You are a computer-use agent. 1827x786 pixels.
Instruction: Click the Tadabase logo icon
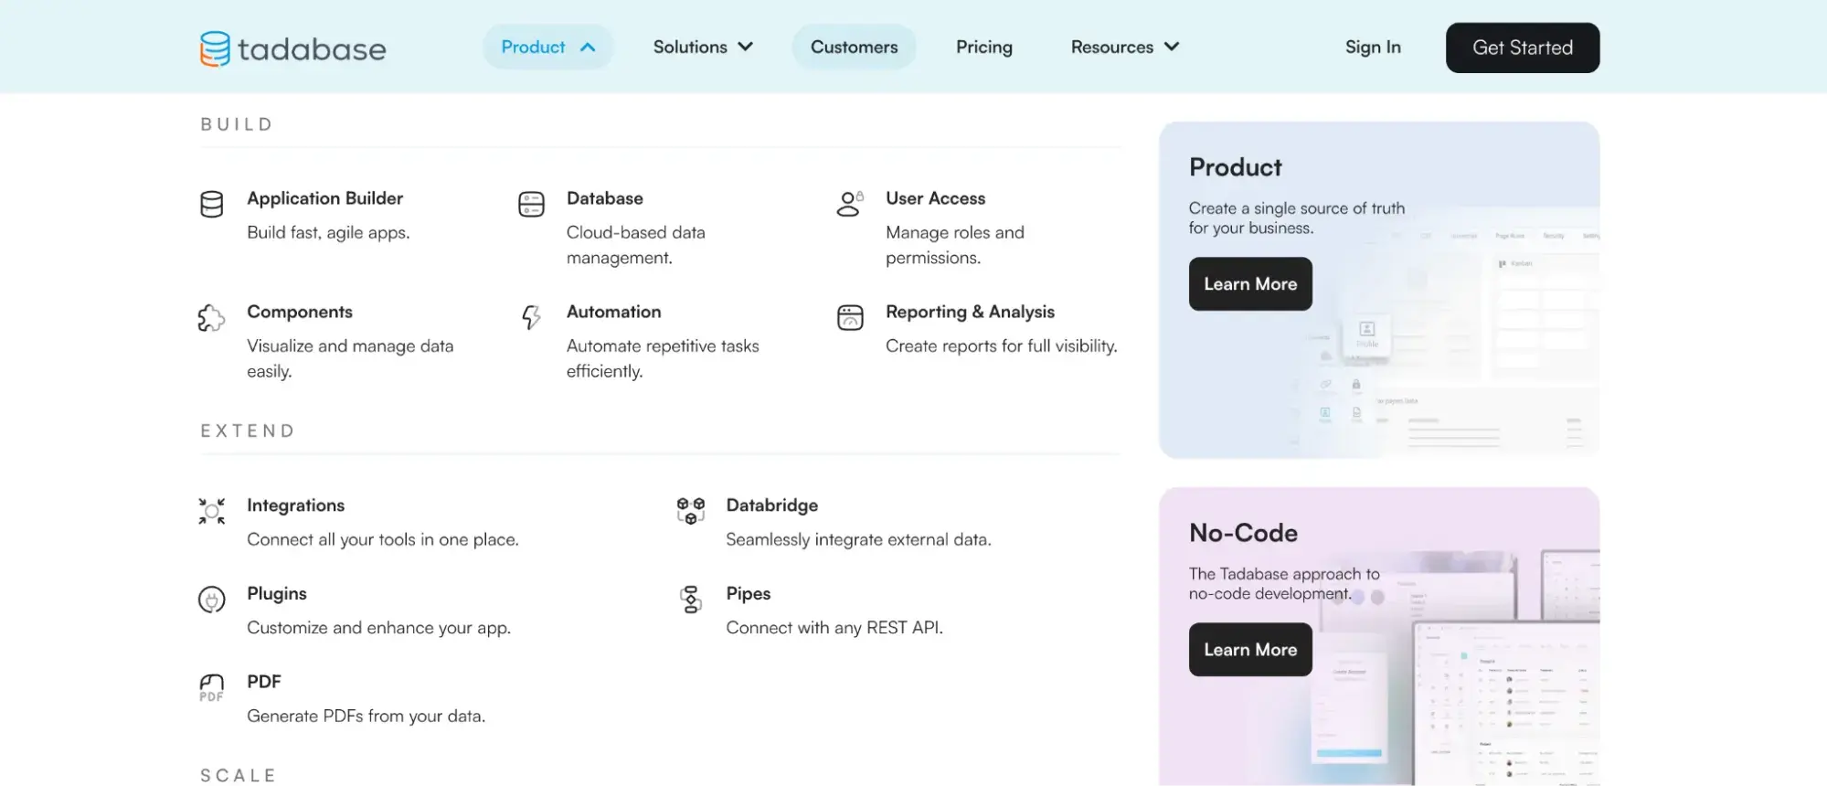point(215,48)
